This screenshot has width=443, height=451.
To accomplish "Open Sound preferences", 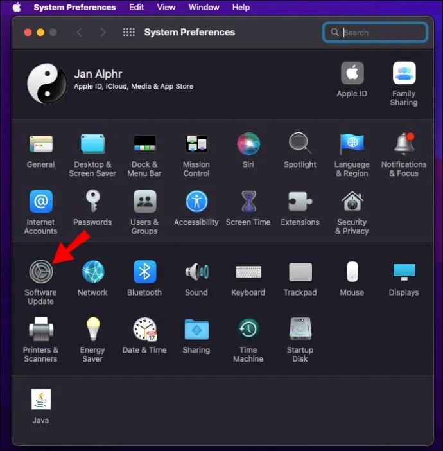I will 197,272.
